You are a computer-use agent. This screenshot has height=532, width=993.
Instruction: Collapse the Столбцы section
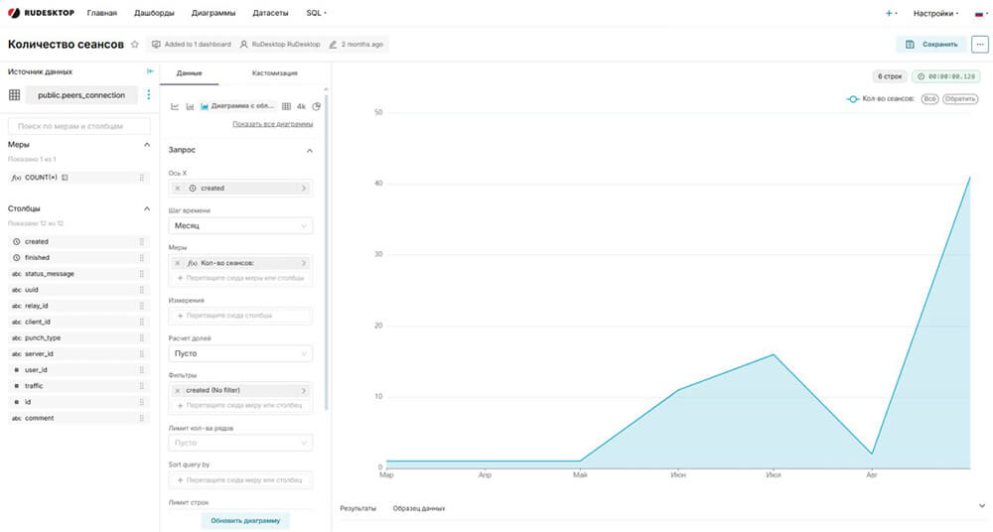147,209
